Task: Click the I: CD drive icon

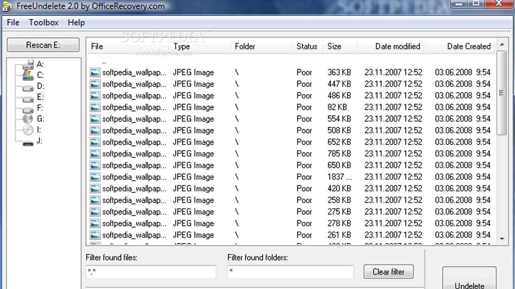Action: click(x=28, y=130)
